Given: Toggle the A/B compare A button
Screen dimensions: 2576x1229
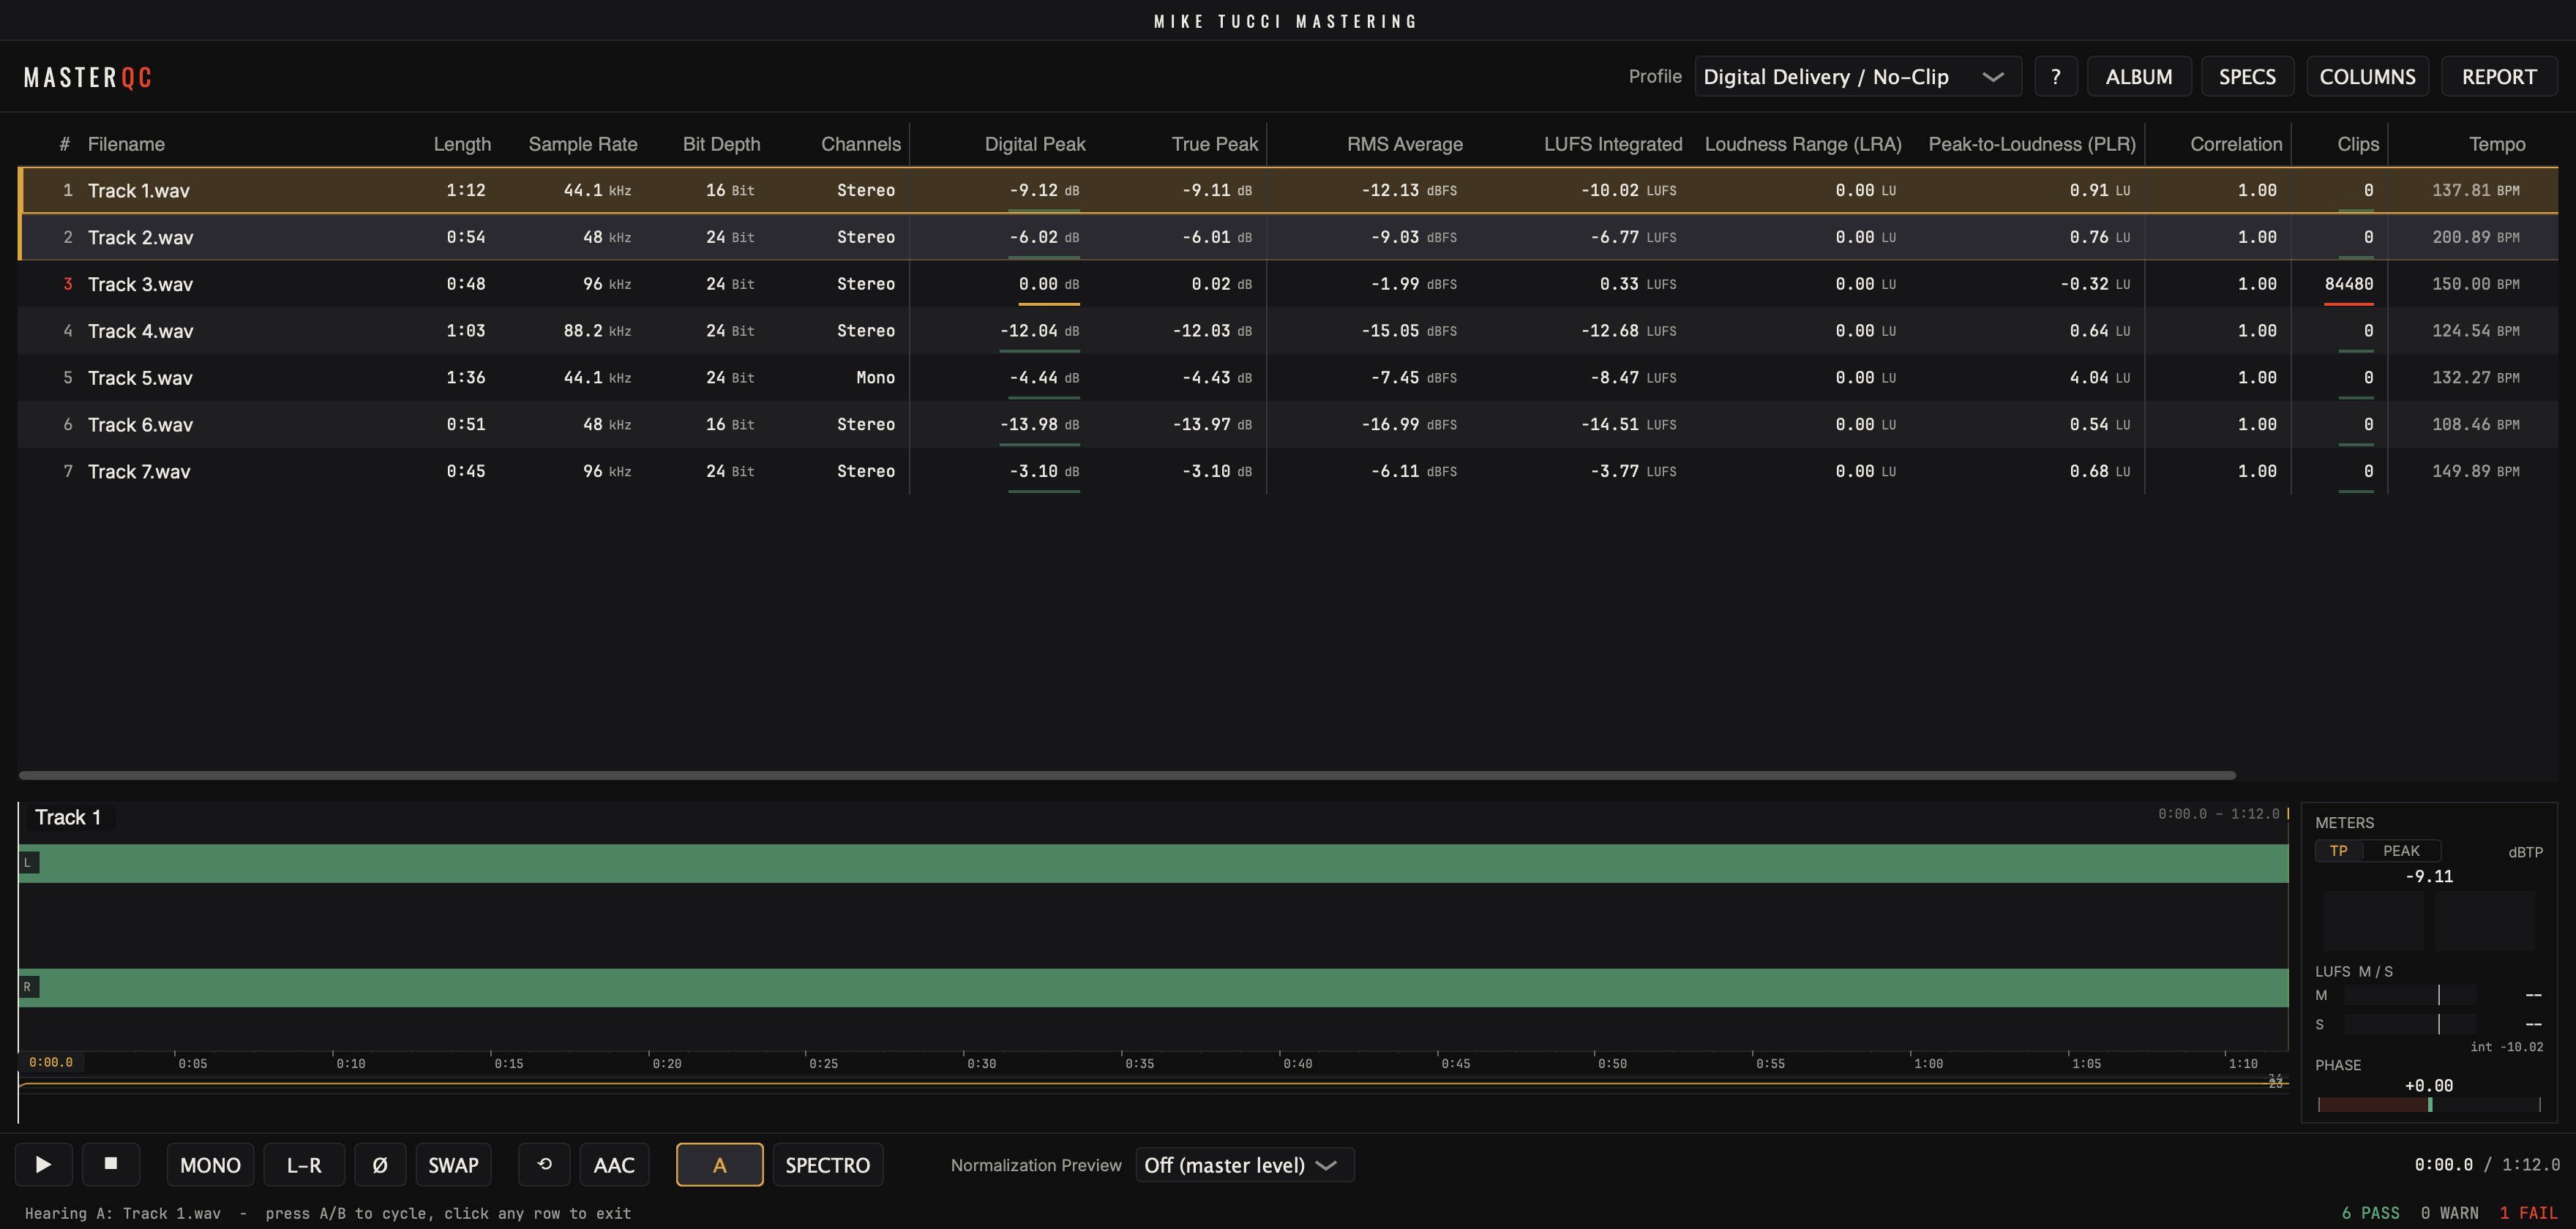Looking at the screenshot, I should pyautogui.click(x=719, y=1164).
